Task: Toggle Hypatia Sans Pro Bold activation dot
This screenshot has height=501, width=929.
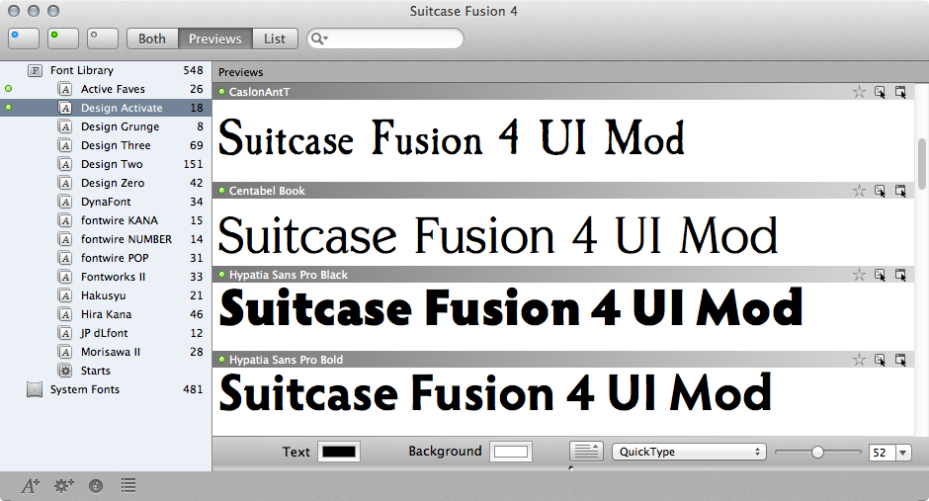Action: [222, 359]
